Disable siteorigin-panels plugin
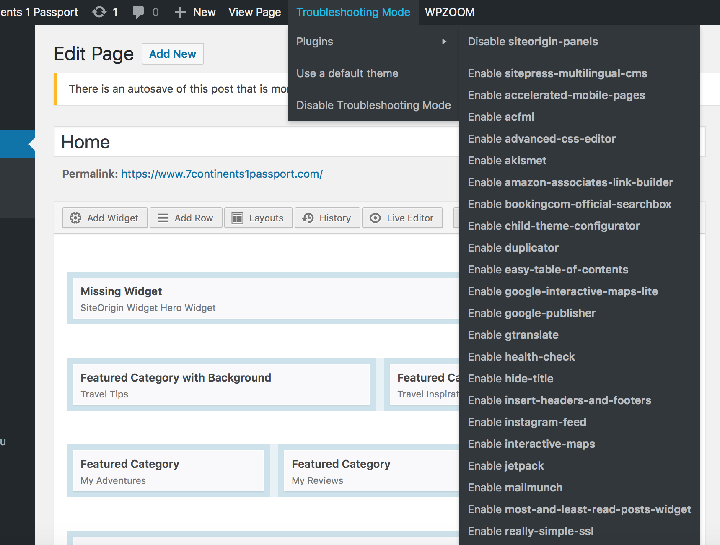The height and width of the screenshot is (545, 720). (533, 42)
